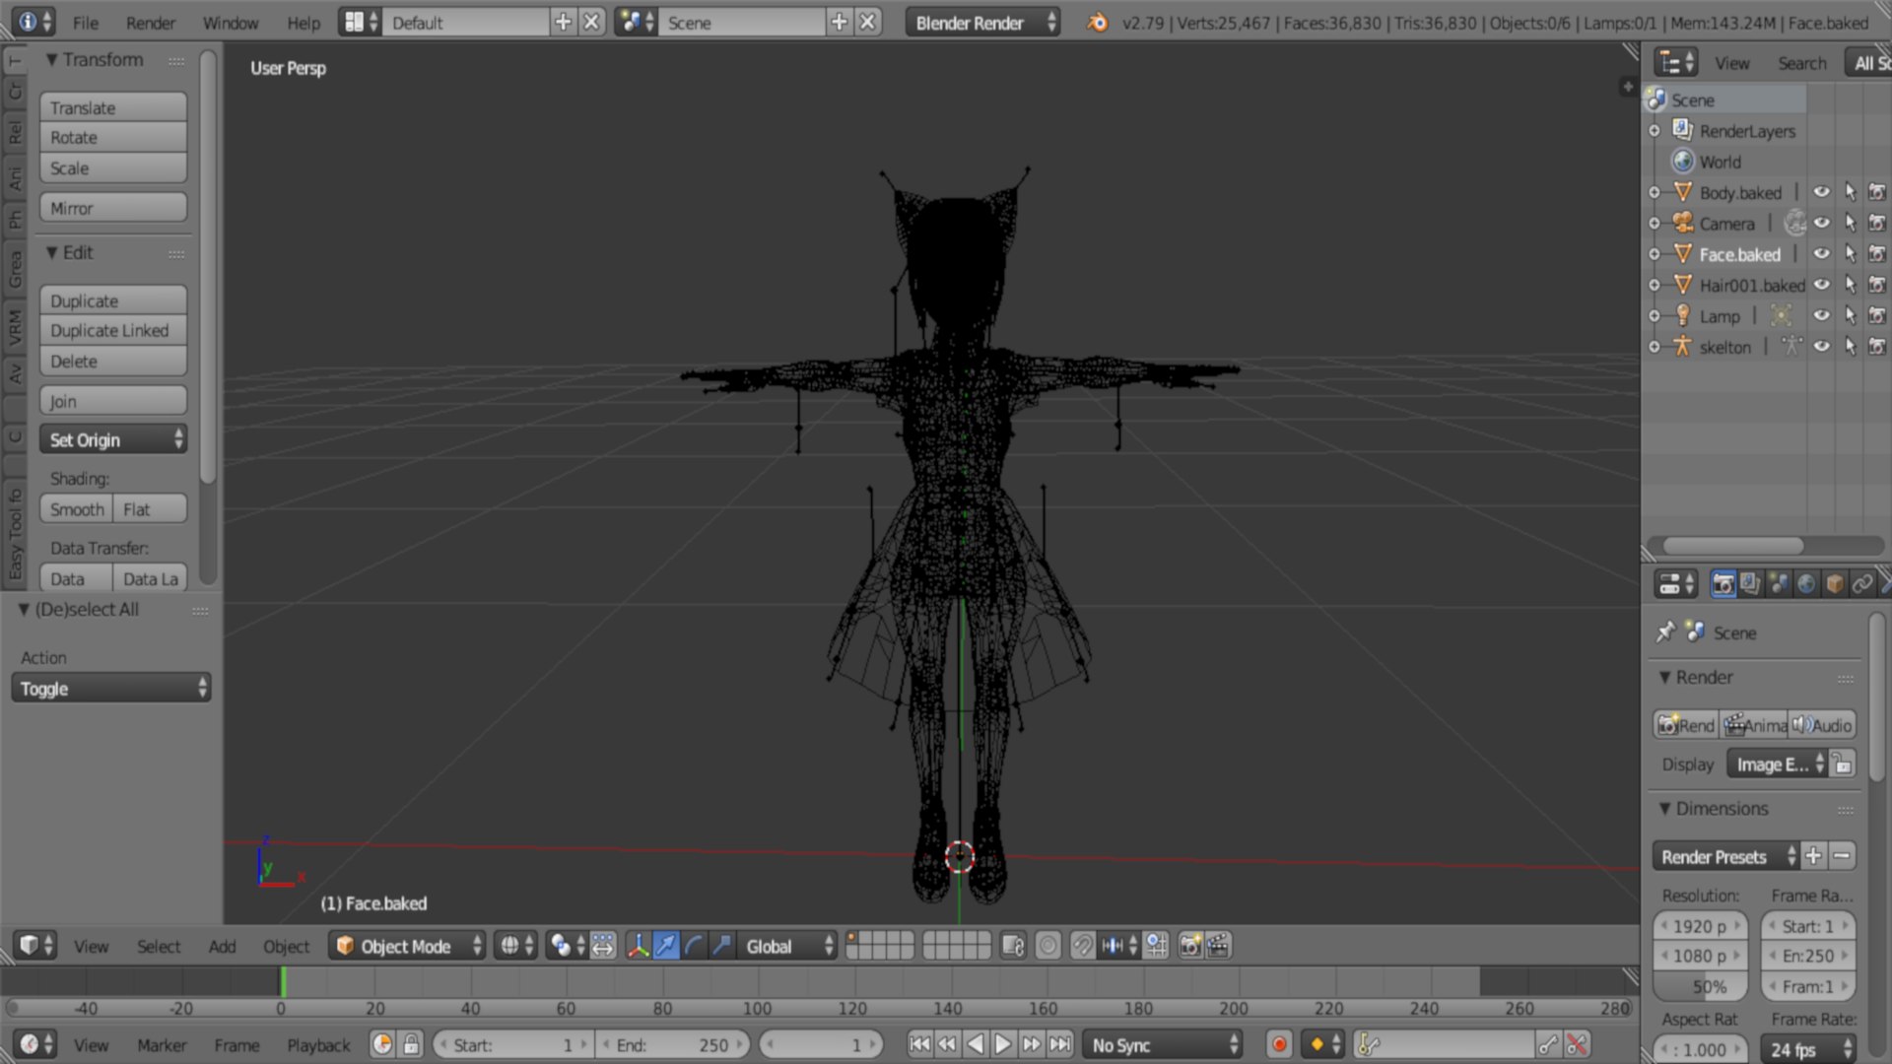
Task: Click the play animation button
Action: (1003, 1044)
